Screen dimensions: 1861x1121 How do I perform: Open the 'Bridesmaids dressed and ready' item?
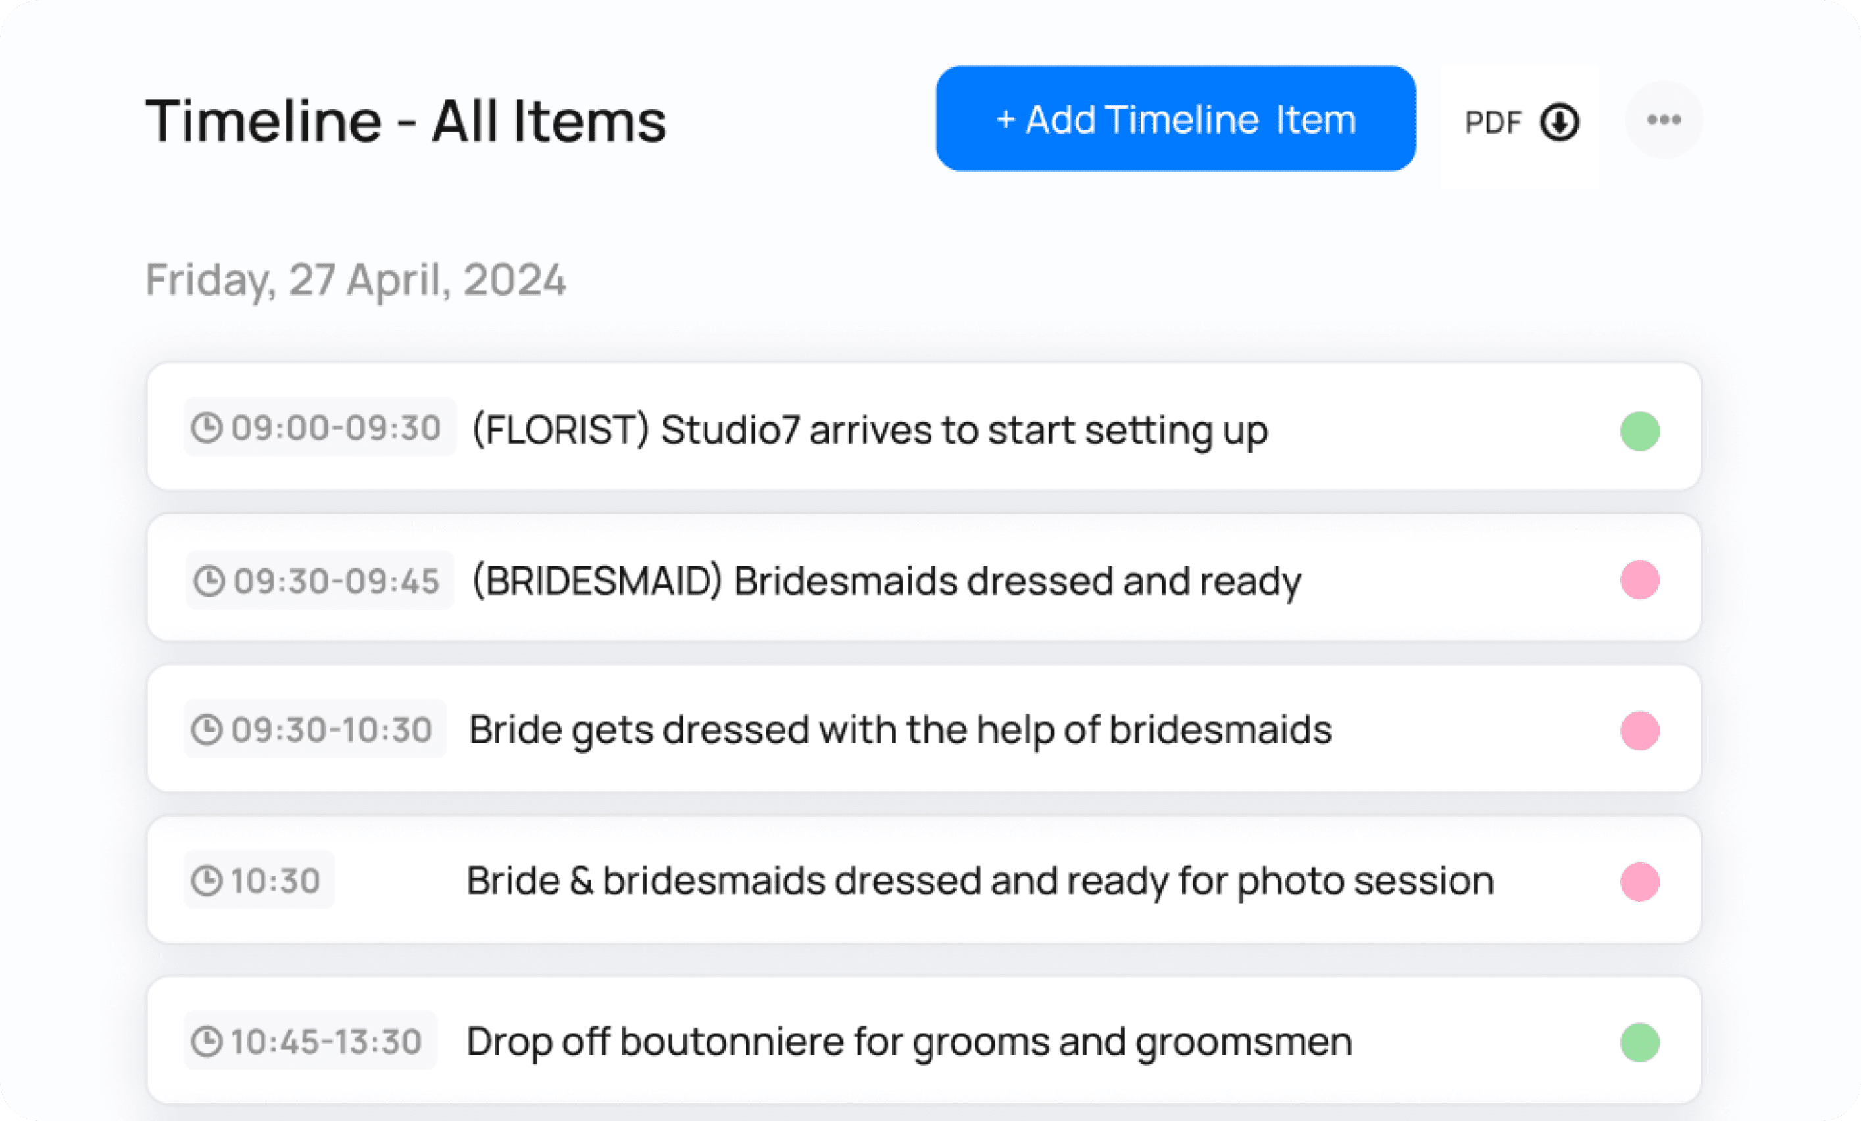coord(924,578)
